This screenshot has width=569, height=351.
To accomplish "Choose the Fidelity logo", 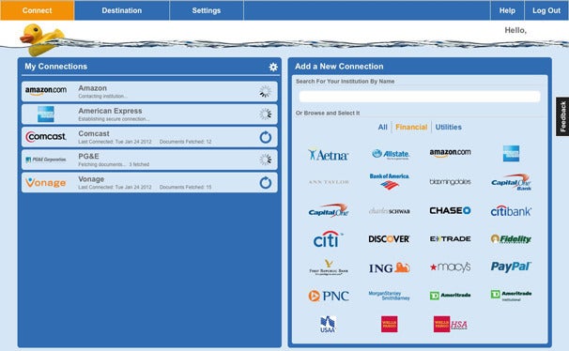I will pyautogui.click(x=511, y=239).
